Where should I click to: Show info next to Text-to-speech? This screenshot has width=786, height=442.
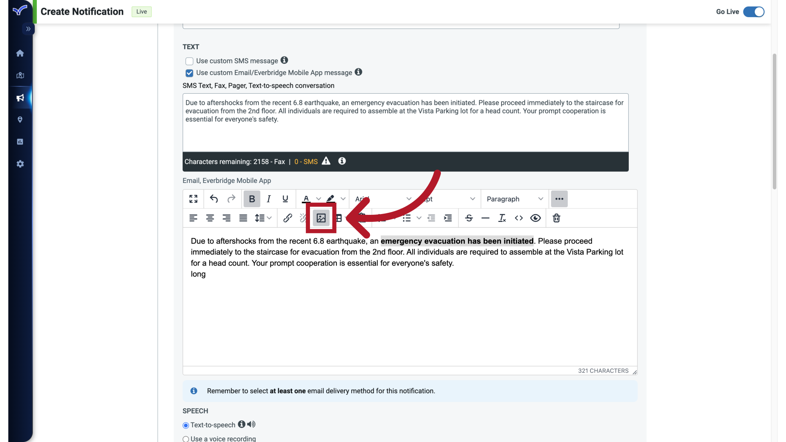click(x=242, y=424)
